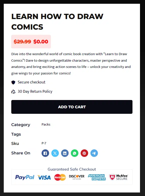The width and height of the screenshot is (145, 196).
Task: Click the MasterCard logo
Action: click(60, 177)
